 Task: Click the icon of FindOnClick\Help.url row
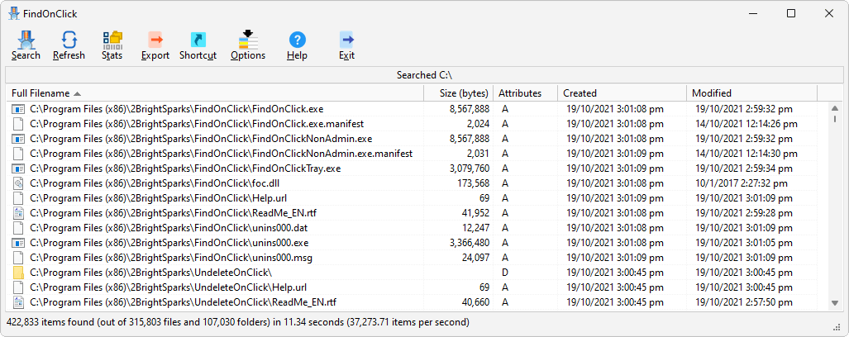[18, 198]
